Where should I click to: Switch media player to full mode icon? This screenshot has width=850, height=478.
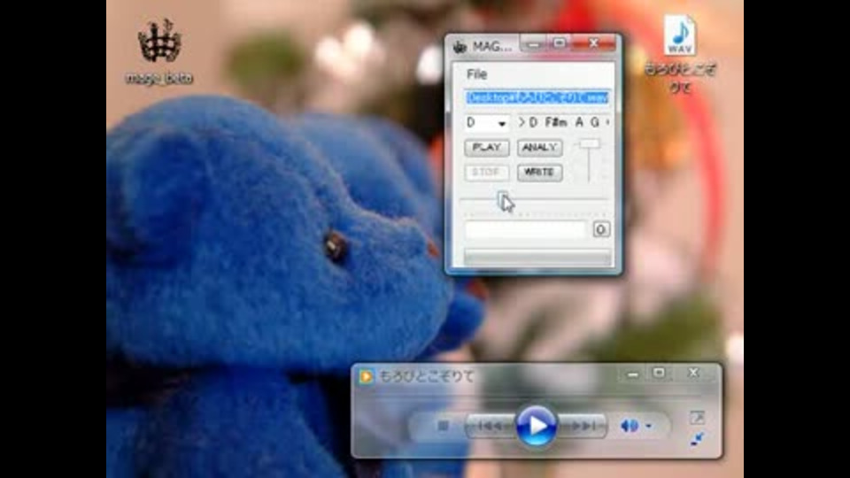point(697,418)
